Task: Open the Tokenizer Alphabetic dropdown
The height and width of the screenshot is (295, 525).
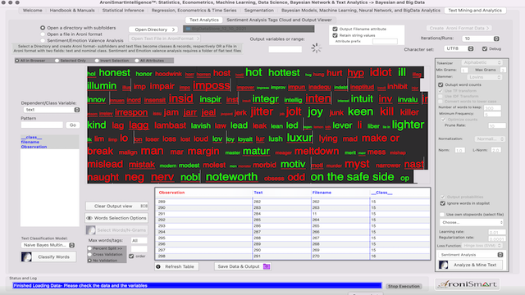Action: (x=482, y=62)
